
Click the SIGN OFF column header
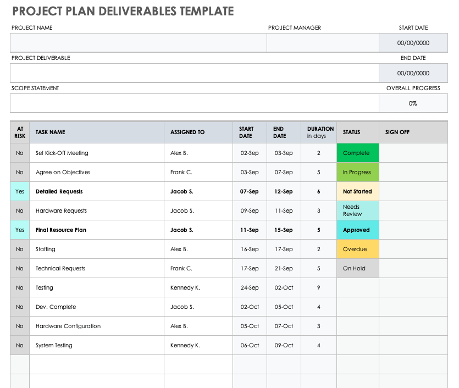pos(413,132)
